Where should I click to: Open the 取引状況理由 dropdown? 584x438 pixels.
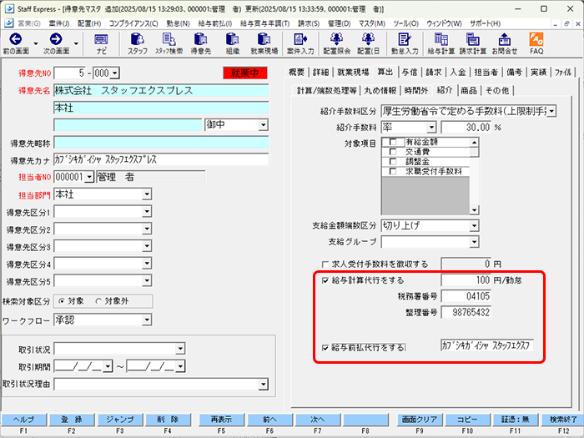[264, 385]
